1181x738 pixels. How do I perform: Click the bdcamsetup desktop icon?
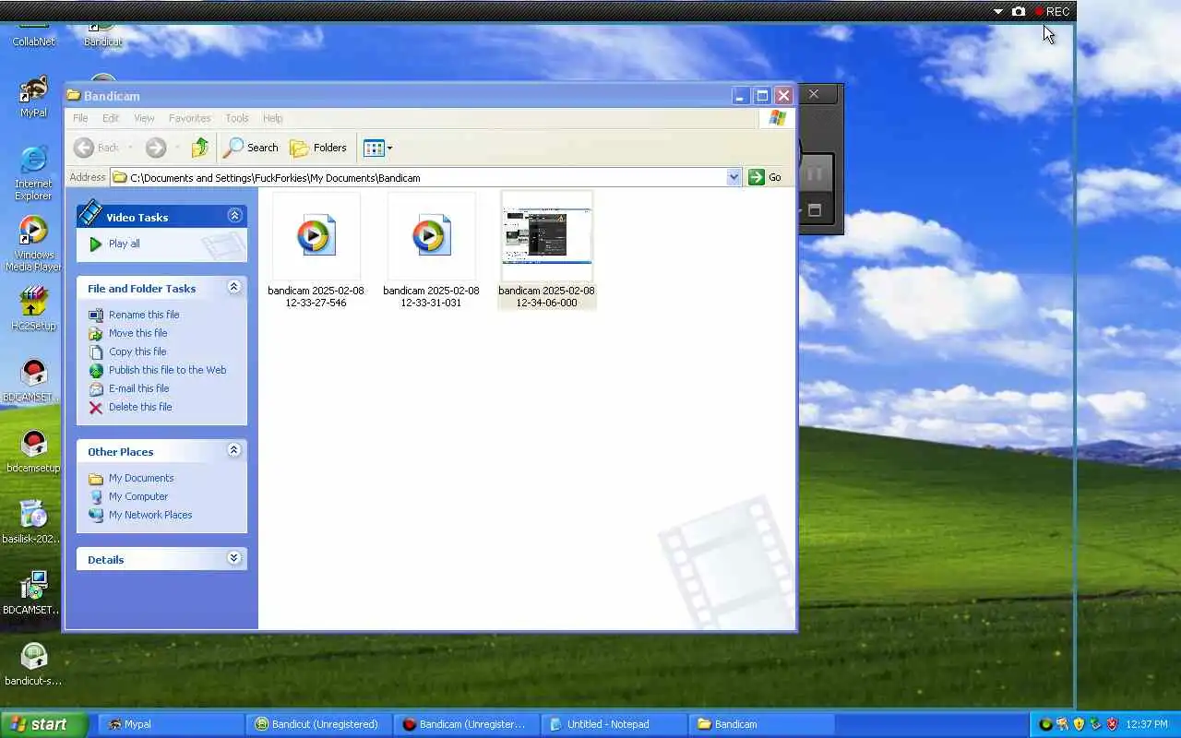33,451
